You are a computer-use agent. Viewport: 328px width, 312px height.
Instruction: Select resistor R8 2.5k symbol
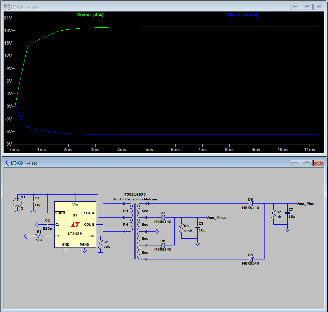click(181, 228)
